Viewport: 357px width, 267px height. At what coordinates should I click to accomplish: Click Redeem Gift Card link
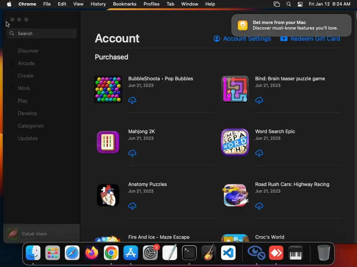click(x=310, y=39)
